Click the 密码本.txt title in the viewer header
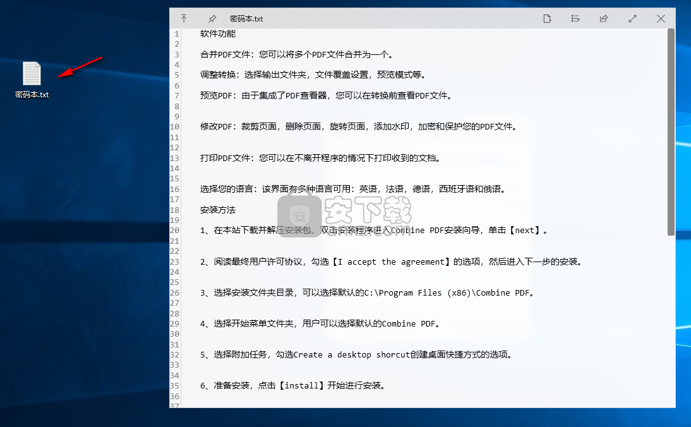 tap(246, 19)
